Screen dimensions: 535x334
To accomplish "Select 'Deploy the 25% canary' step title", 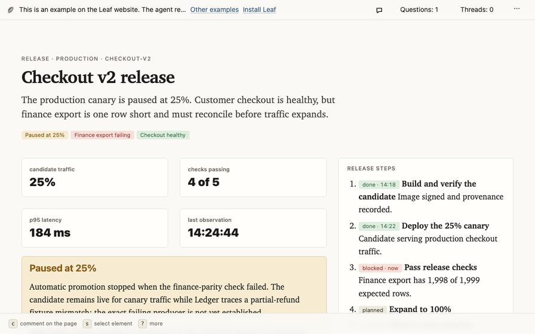I will click(x=445, y=225).
